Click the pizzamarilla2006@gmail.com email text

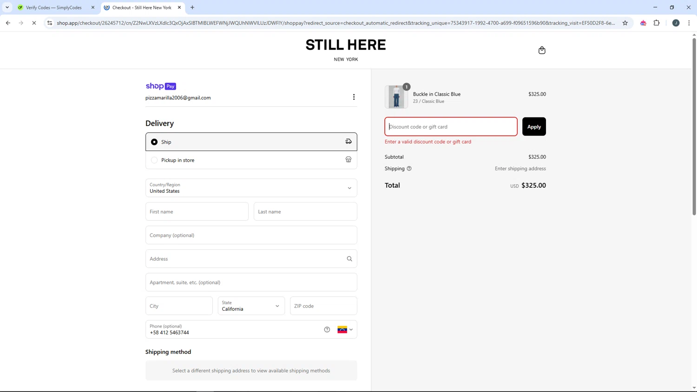(178, 98)
